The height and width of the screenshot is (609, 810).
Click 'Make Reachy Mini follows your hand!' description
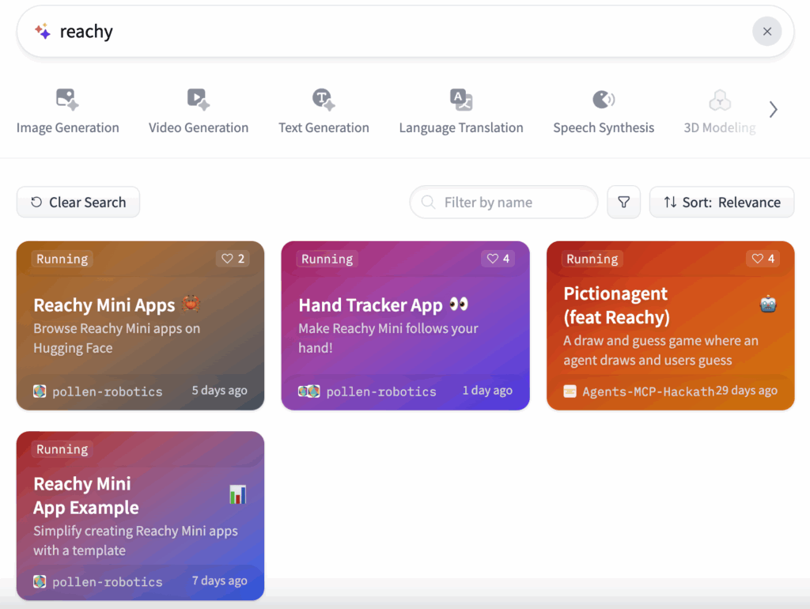coord(388,339)
